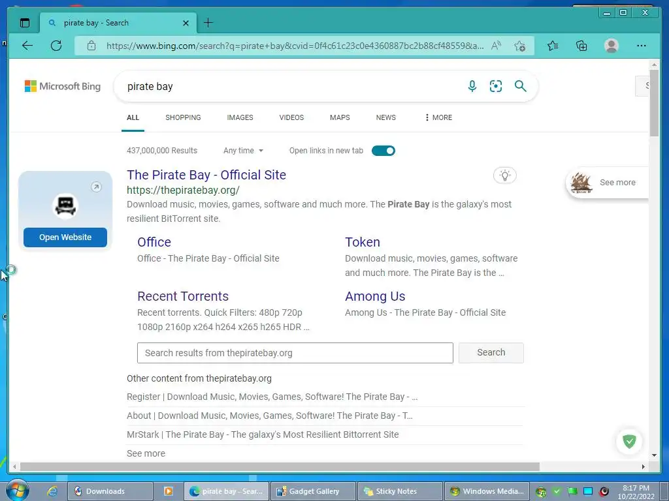Open the Token sublink
669x501 pixels.
[362, 242]
